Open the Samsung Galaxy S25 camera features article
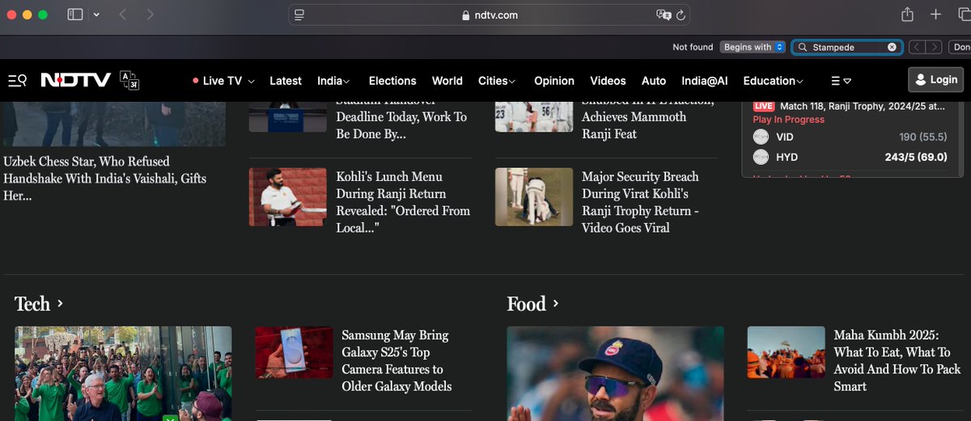The width and height of the screenshot is (971, 421). coord(395,360)
